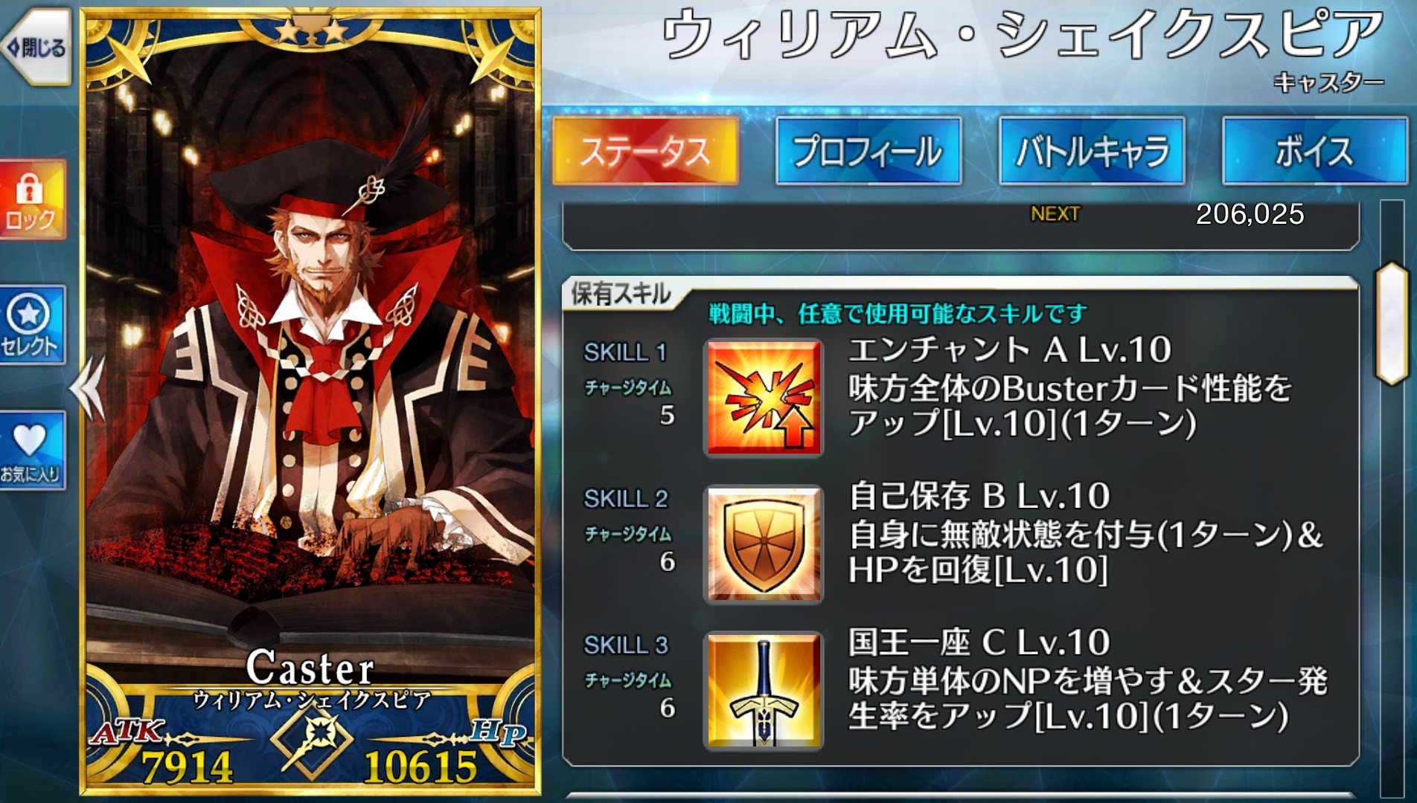Open the バトルキャラ tab
1417x803 pixels.
pyautogui.click(x=1091, y=151)
